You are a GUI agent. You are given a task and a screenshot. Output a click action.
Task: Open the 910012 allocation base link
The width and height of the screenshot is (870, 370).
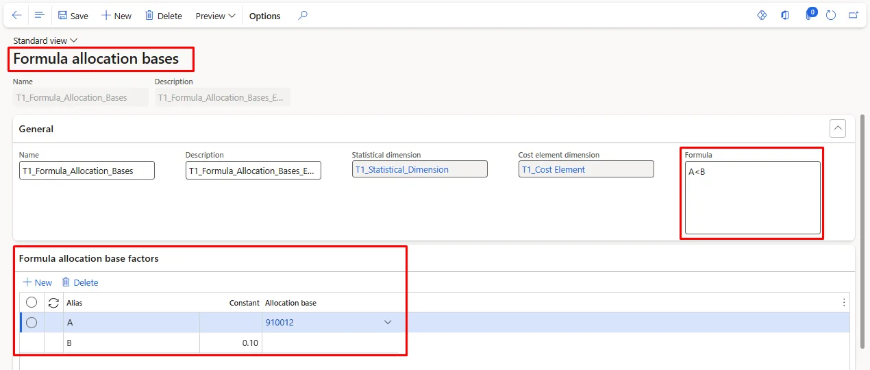click(x=279, y=322)
